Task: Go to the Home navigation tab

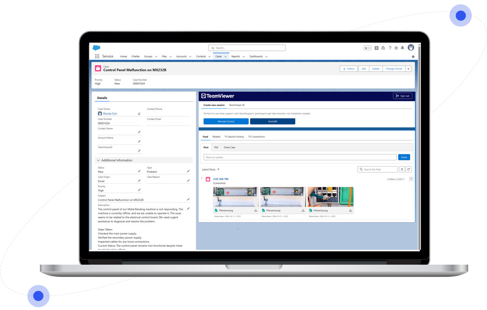Action: point(124,56)
